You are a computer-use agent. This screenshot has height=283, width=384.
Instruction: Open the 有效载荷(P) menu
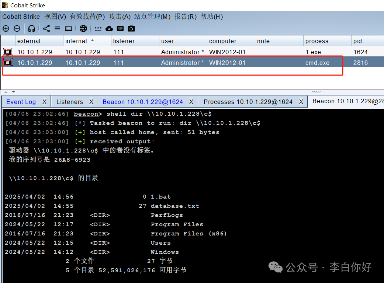pyautogui.click(x=87, y=17)
